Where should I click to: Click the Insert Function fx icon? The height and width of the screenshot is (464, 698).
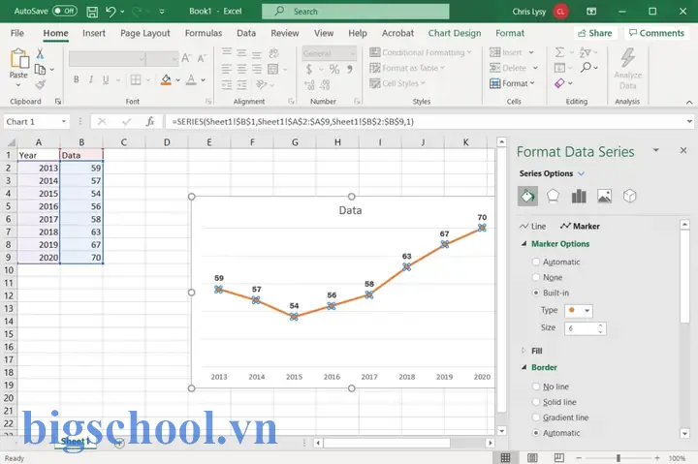click(150, 121)
